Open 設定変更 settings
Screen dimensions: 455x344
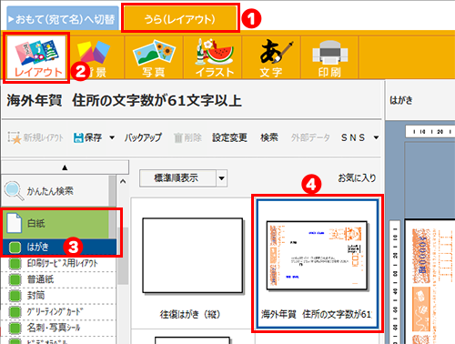(x=229, y=137)
